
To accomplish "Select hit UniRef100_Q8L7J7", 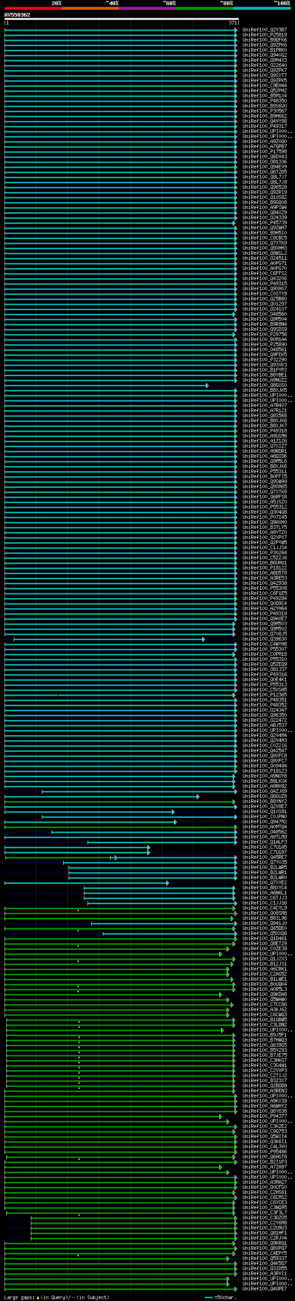I will [x=265, y=177].
